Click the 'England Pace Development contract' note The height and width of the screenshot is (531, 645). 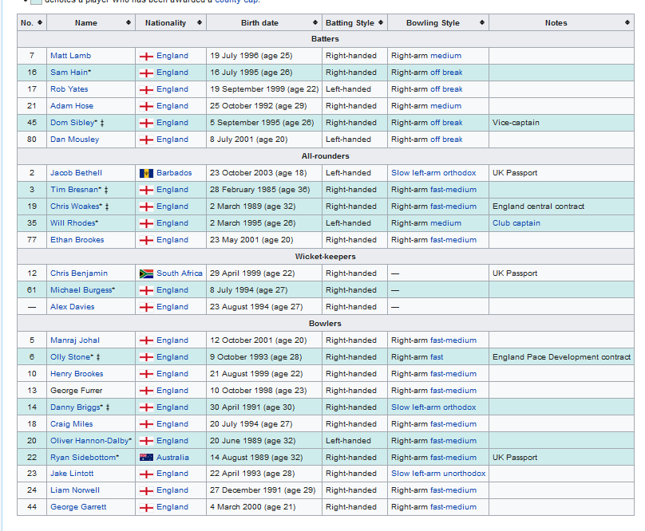(x=561, y=357)
